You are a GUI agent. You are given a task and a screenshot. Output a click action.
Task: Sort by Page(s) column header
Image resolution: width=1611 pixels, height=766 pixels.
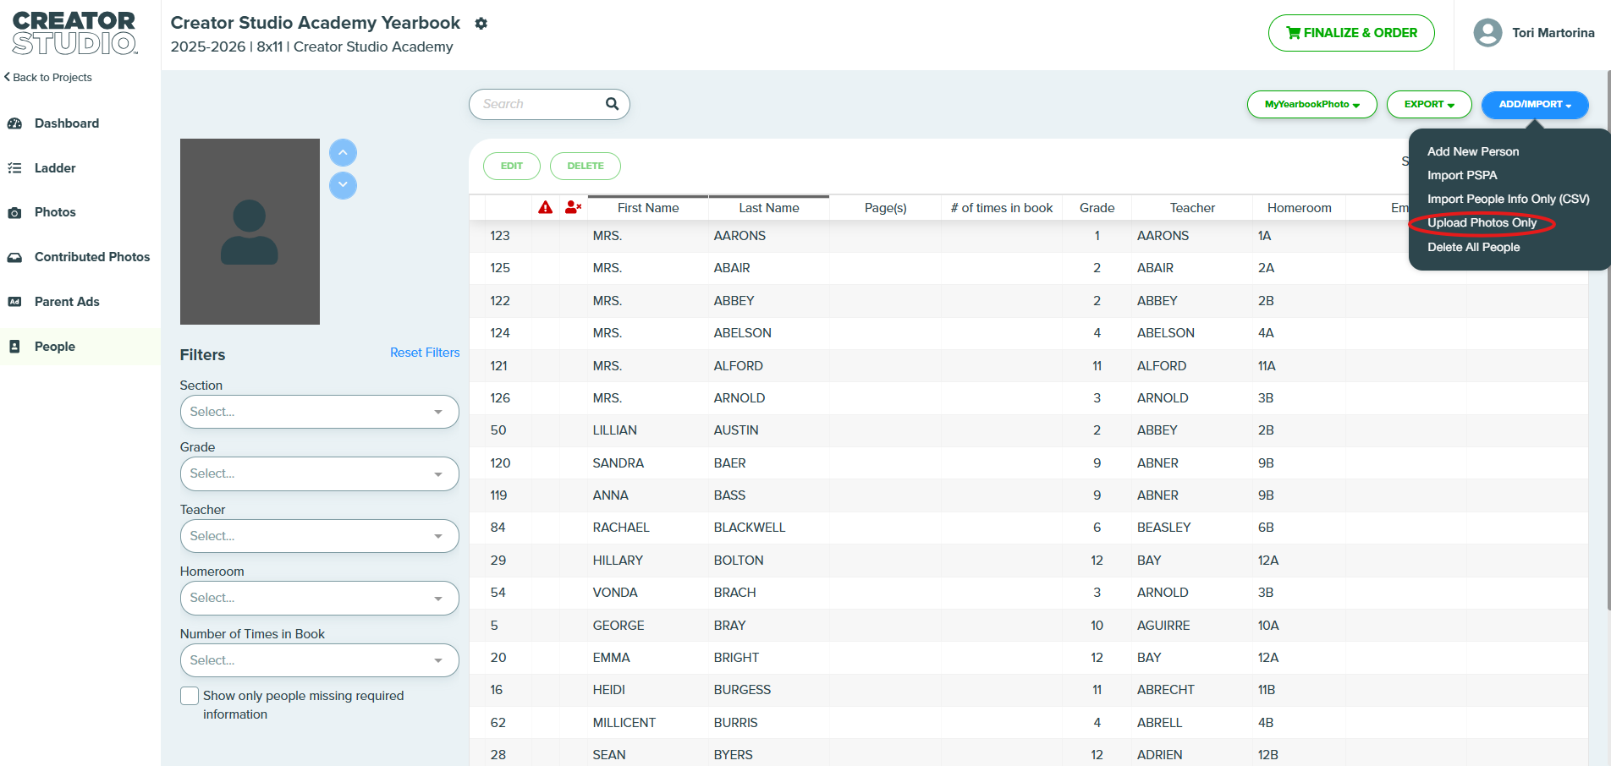click(886, 208)
